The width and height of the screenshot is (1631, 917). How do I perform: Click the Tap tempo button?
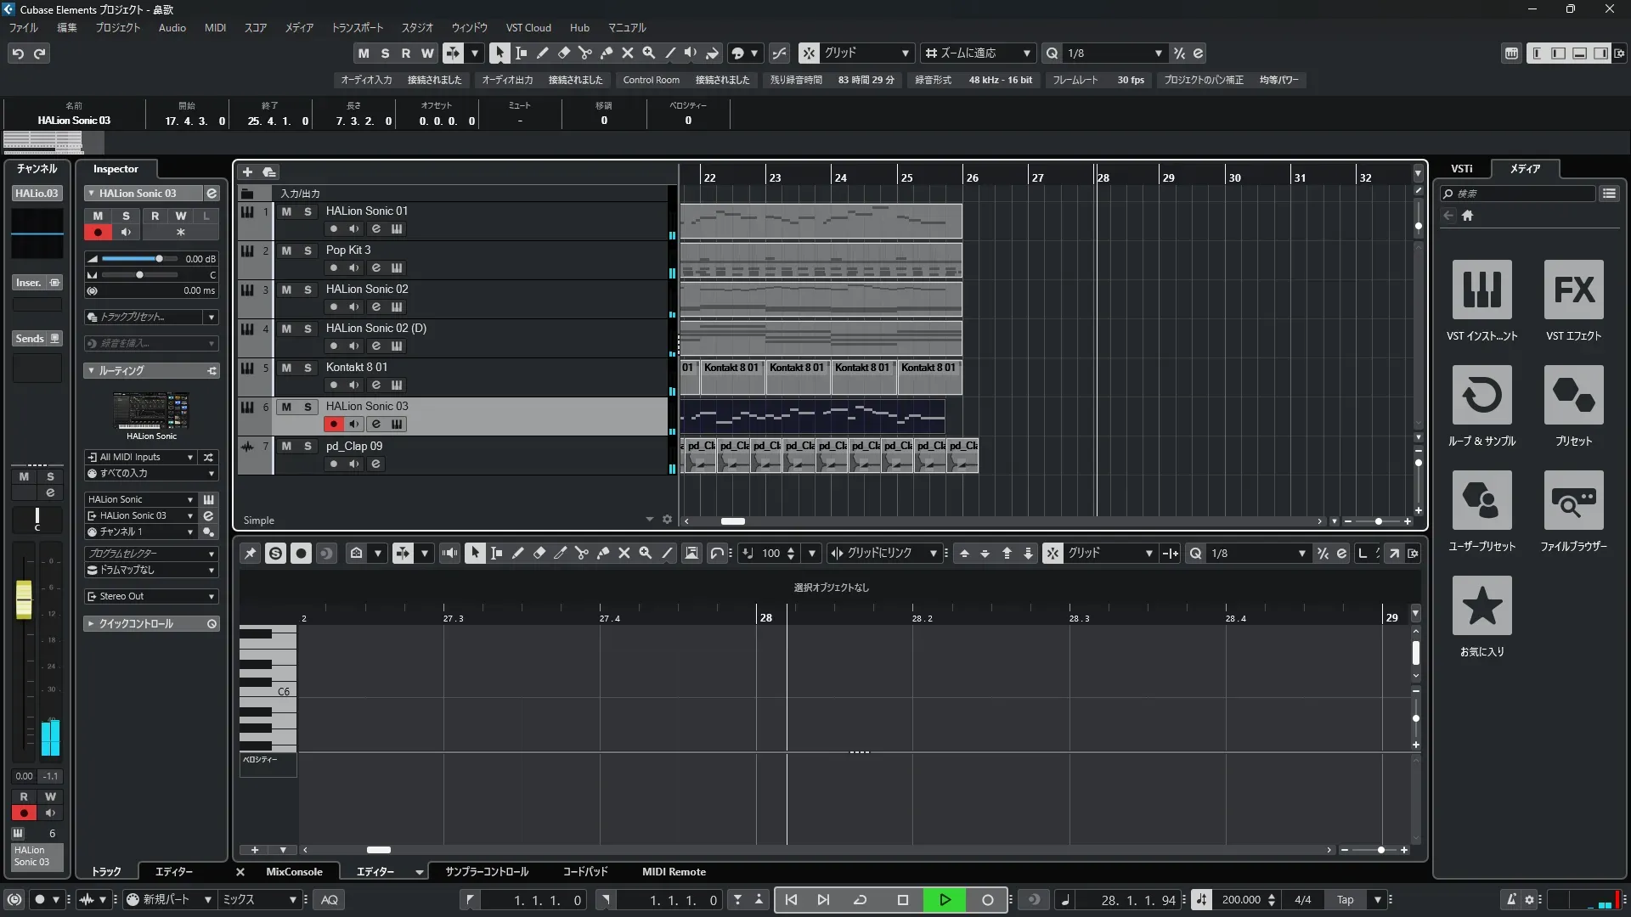1345,900
